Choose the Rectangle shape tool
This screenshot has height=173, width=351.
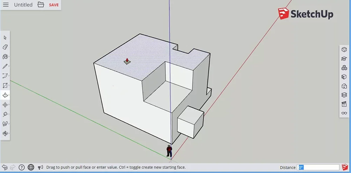[x=5, y=85]
